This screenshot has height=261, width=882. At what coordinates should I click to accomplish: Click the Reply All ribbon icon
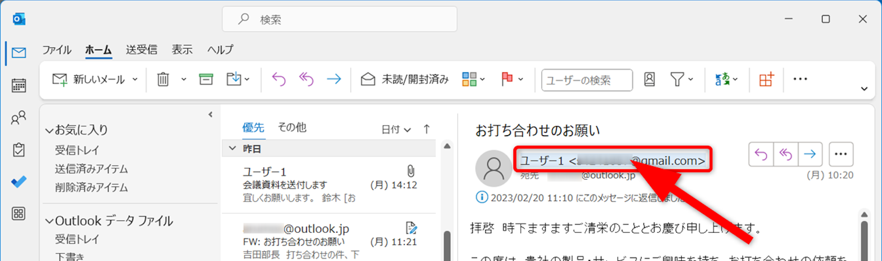[306, 79]
